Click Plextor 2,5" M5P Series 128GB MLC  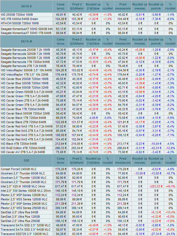pos(24,195)
